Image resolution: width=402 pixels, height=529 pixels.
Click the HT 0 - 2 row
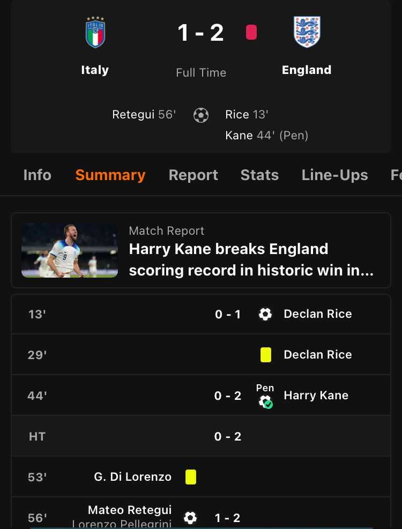coord(201,436)
